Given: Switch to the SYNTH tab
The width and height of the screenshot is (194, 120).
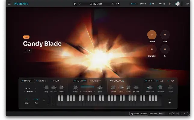Looking at the screenshot, I should pyautogui.click(x=143, y=4).
